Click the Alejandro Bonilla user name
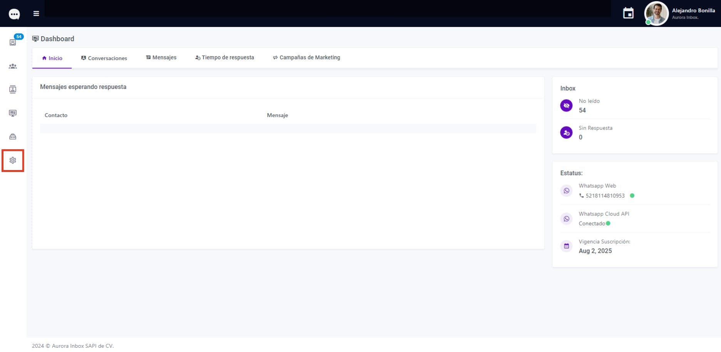 point(693,10)
